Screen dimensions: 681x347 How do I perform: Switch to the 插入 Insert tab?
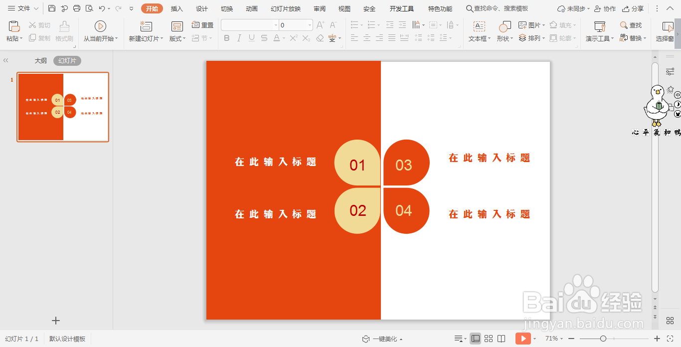(176, 8)
